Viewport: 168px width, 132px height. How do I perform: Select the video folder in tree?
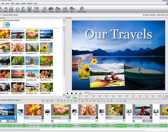tap(7, 27)
